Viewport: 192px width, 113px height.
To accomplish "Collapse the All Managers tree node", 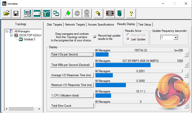I will 7,31.
